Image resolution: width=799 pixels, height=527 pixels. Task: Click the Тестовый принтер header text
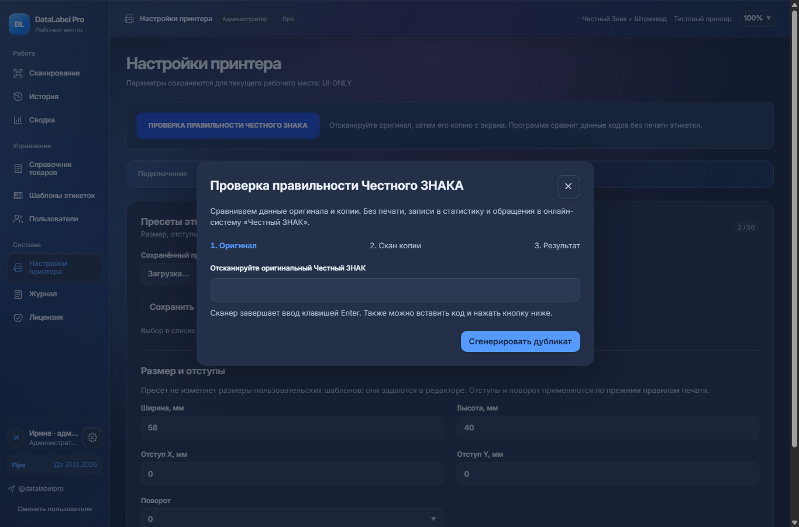pyautogui.click(x=702, y=19)
